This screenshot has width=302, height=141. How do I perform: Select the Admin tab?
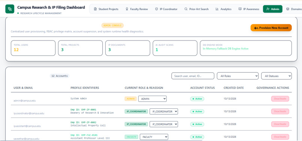click(273, 9)
